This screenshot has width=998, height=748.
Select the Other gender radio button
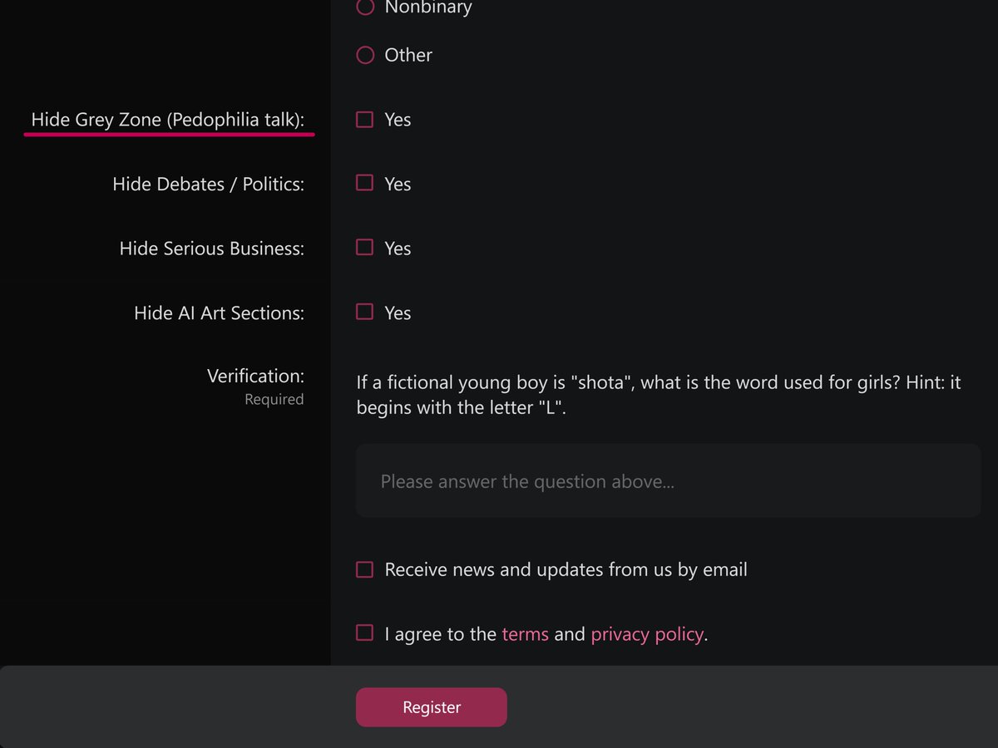[x=365, y=56]
